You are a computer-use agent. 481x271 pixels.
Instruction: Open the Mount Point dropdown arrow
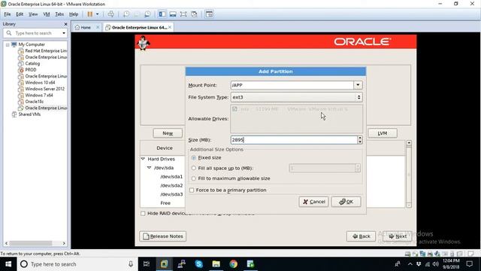(x=358, y=85)
